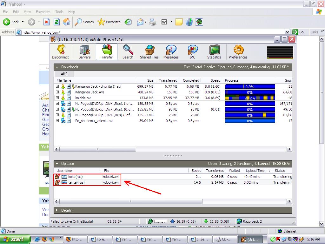
Task: Click the Razorback 2 server globe icon
Action: pos(239,221)
